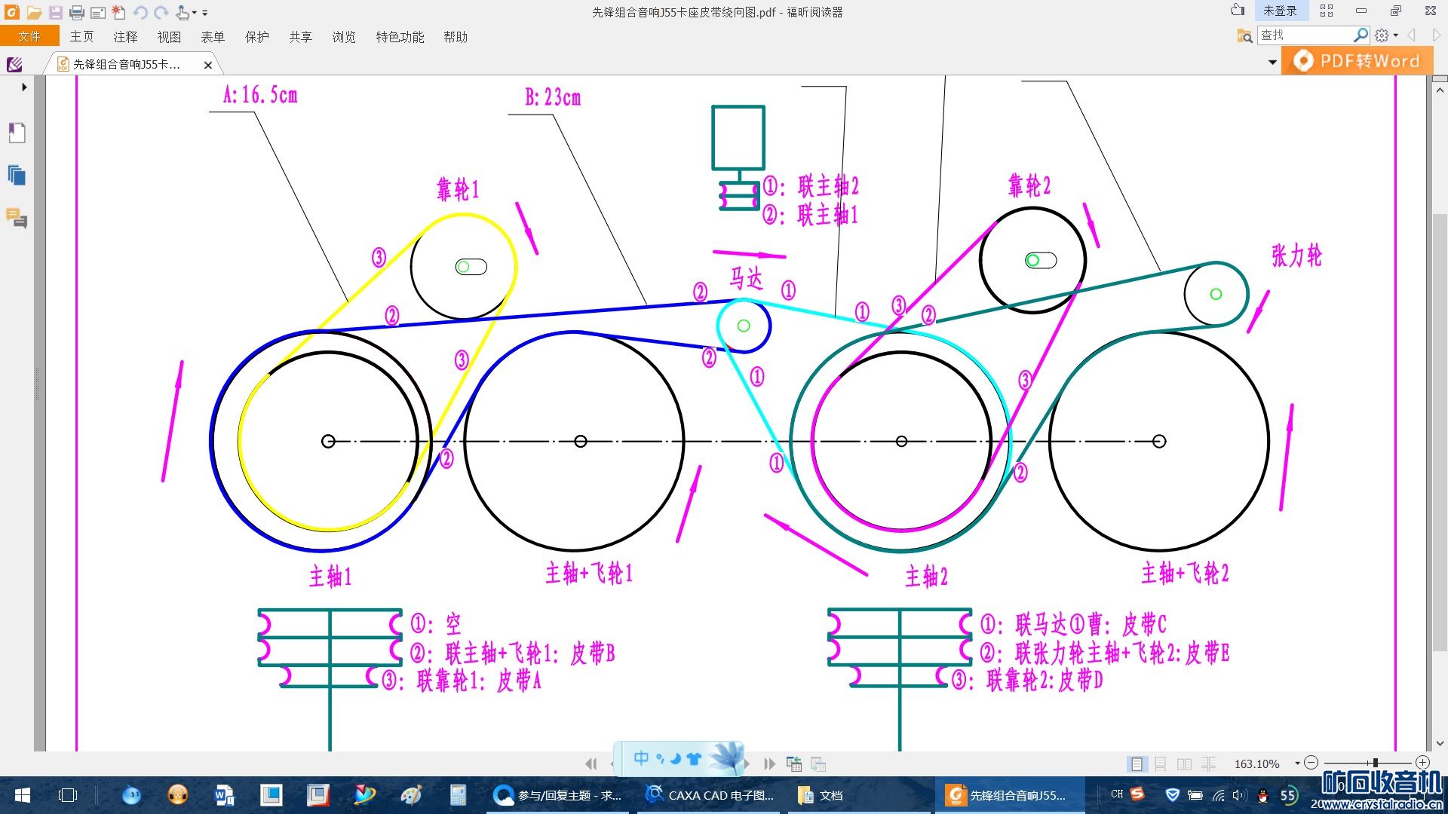Click the 查找 search input field
Image resolution: width=1448 pixels, height=814 pixels.
click(x=1305, y=35)
